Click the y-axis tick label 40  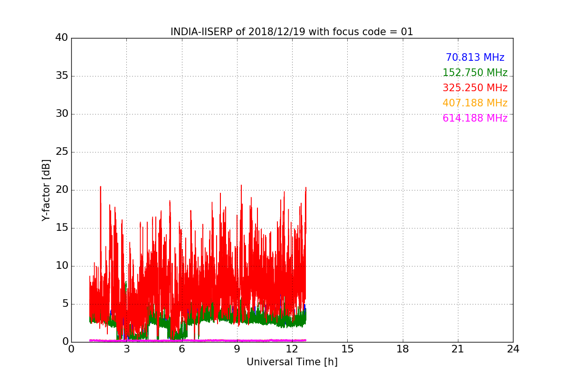62,38
